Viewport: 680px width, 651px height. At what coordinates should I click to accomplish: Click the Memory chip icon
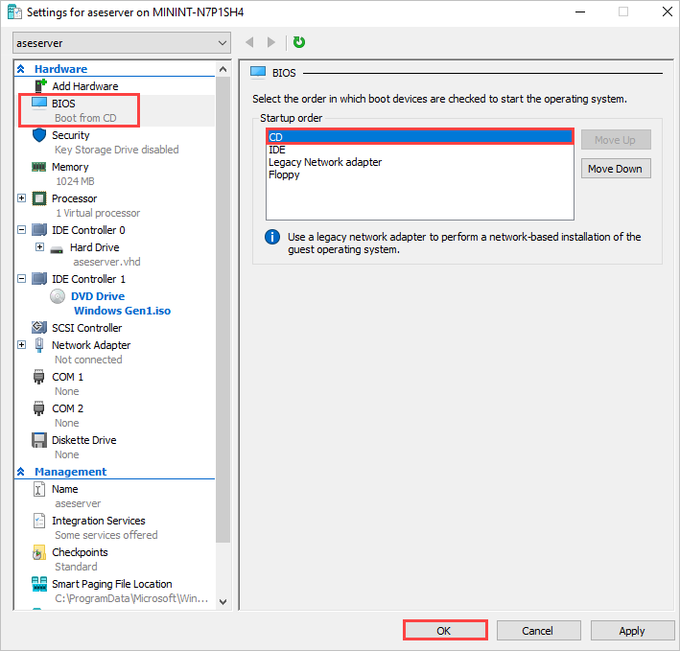[39, 167]
